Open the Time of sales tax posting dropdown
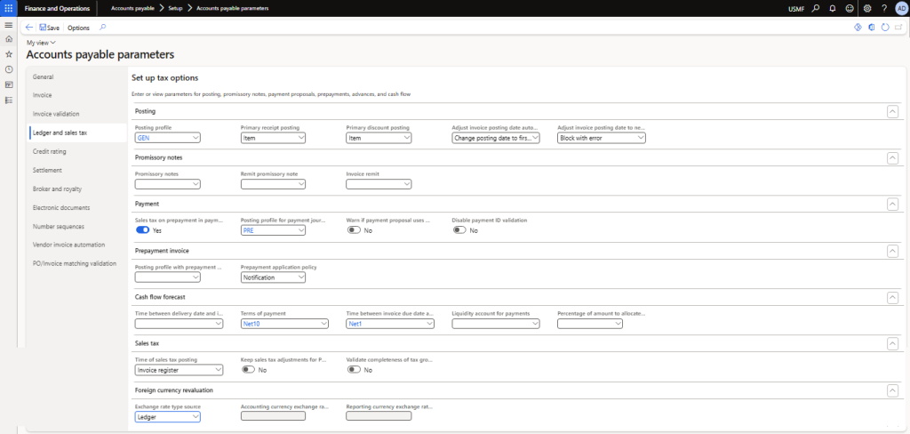This screenshot has height=434, width=910. pos(168,369)
